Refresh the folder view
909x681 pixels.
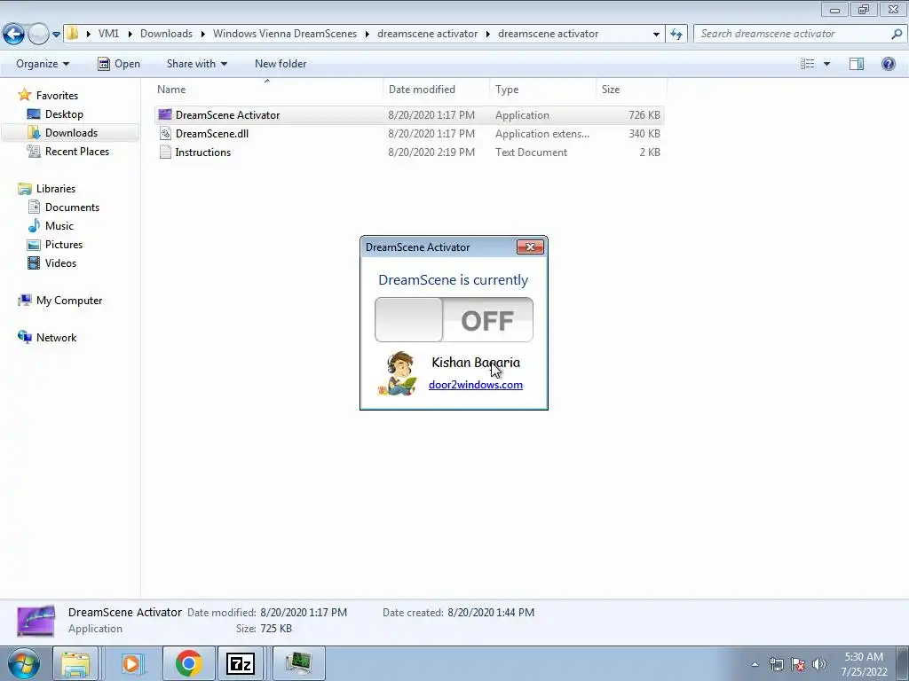pyautogui.click(x=676, y=35)
